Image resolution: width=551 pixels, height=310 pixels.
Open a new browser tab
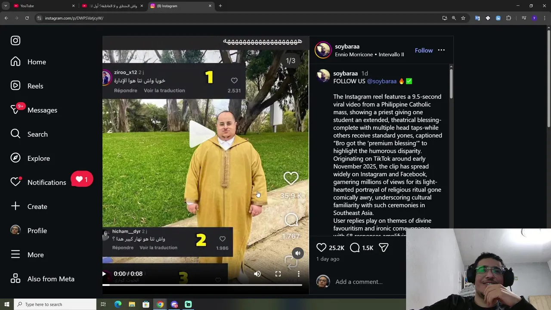pos(220,6)
